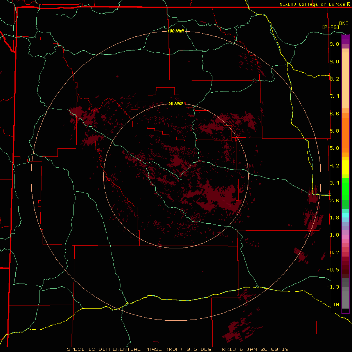The height and width of the screenshot is (352, 352).
Task: Click the 50 NMI range ring label
Action: coord(176,103)
